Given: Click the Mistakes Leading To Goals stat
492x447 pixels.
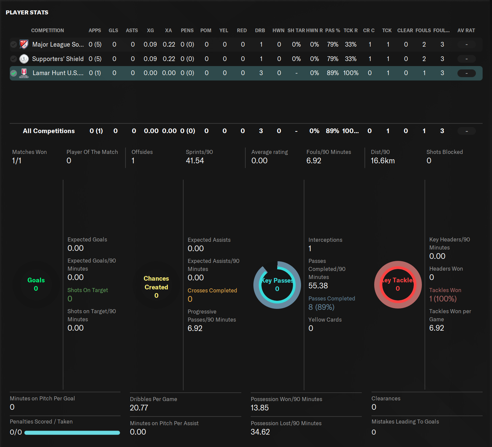Looking at the screenshot, I should (x=405, y=427).
